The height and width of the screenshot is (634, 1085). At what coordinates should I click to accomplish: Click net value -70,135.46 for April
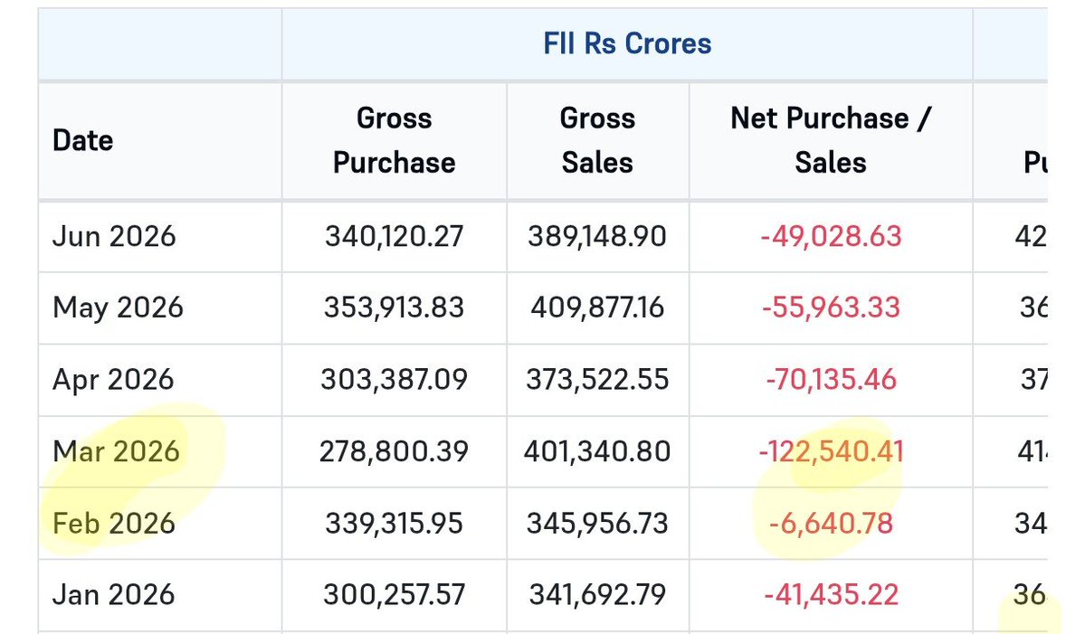point(831,380)
